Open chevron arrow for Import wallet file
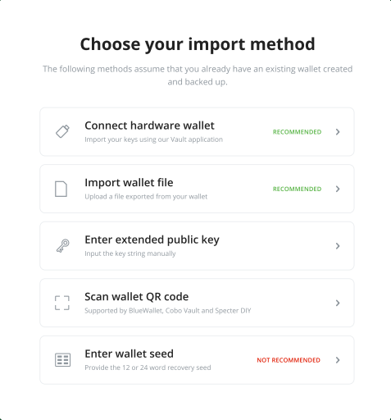 (x=338, y=189)
